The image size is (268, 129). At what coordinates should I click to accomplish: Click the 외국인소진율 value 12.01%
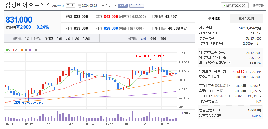(x=255, y=63)
